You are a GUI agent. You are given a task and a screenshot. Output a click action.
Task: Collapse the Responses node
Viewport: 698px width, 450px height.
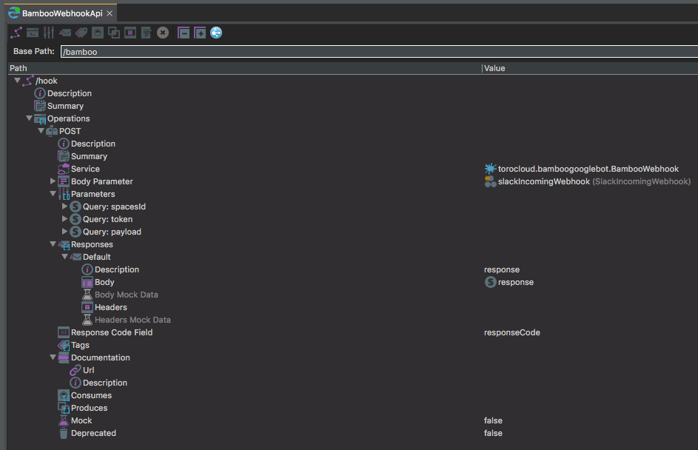click(x=53, y=244)
